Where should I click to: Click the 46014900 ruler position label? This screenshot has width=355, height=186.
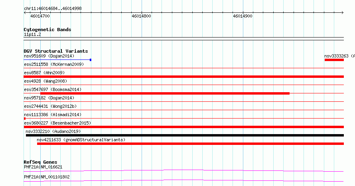(243, 16)
